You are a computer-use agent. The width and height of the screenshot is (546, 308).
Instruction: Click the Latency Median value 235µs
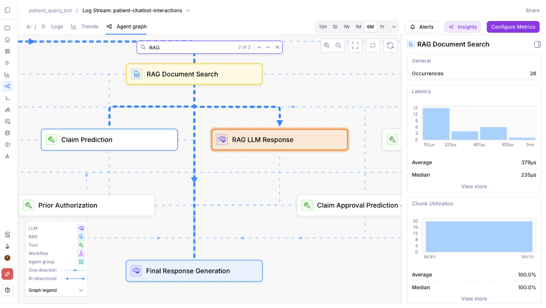coord(528,175)
